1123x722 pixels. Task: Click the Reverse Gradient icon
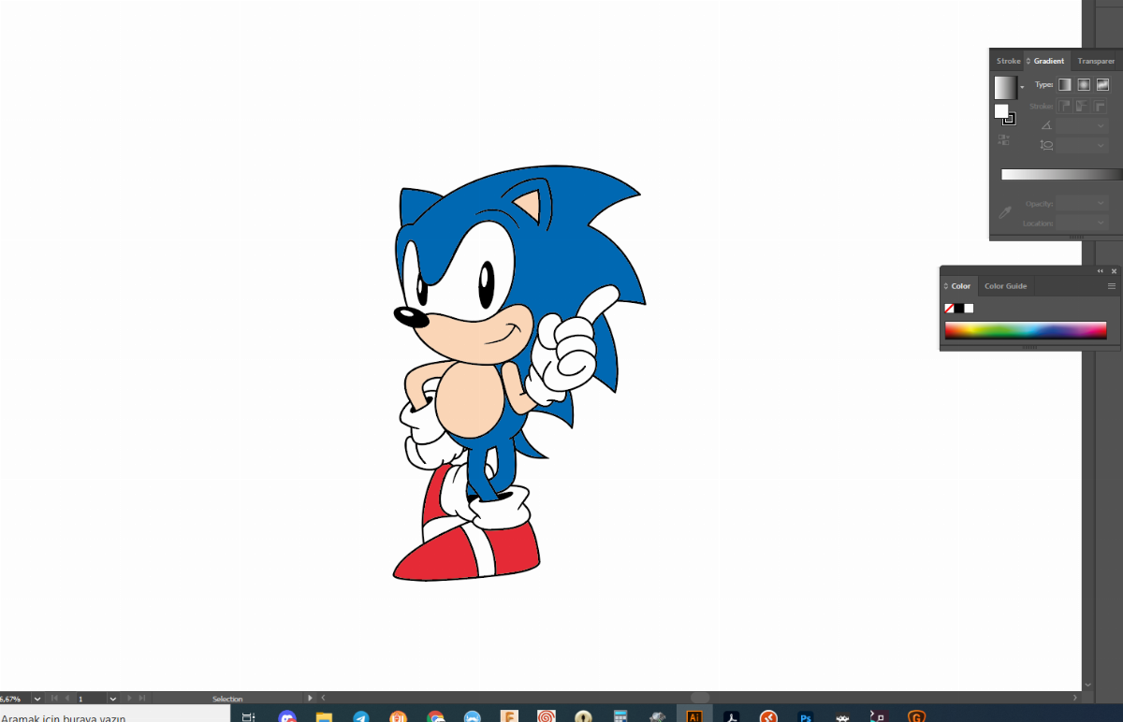coord(1003,139)
